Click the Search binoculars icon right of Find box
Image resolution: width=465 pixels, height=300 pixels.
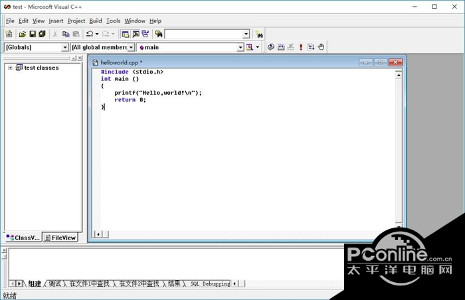click(x=259, y=35)
